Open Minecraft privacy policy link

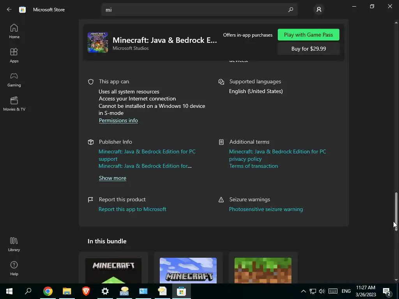(277, 155)
